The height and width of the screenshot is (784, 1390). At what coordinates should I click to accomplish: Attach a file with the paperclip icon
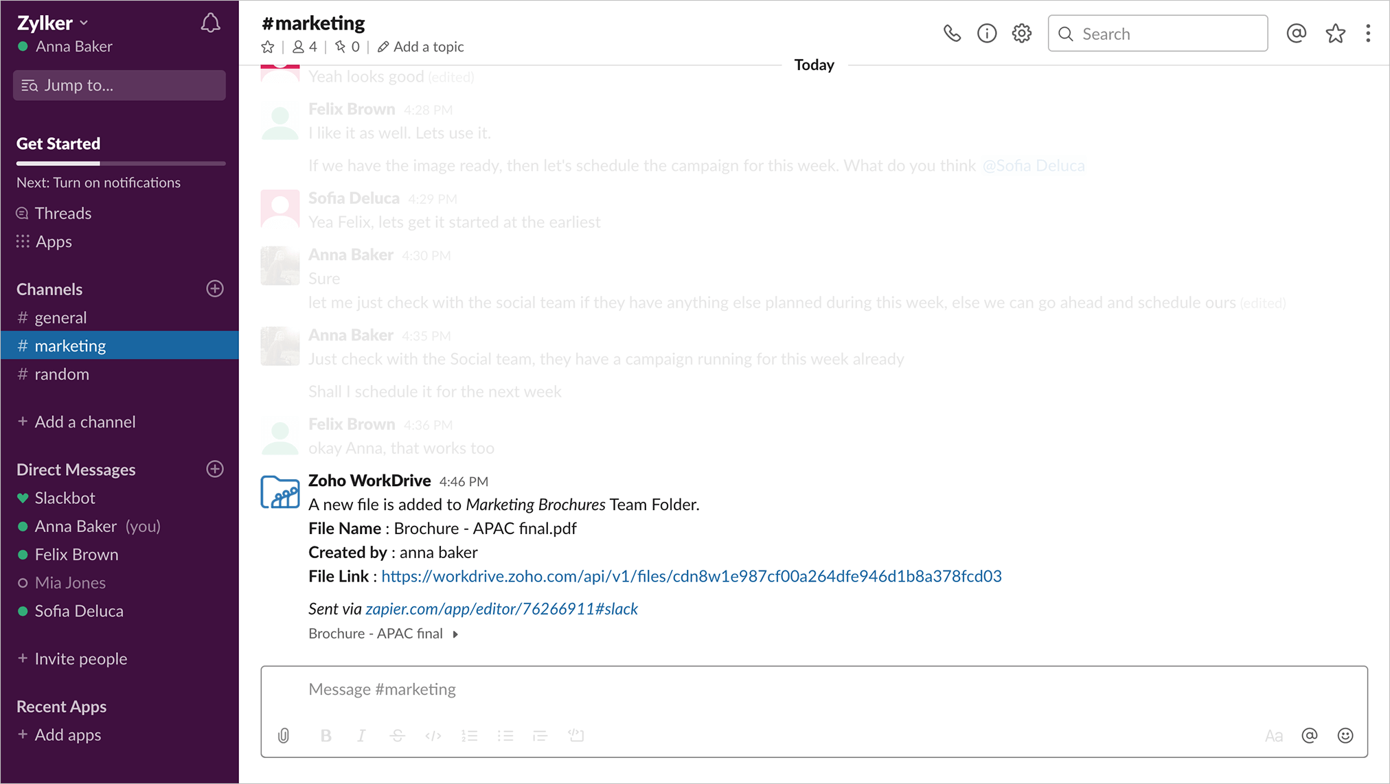tap(284, 736)
